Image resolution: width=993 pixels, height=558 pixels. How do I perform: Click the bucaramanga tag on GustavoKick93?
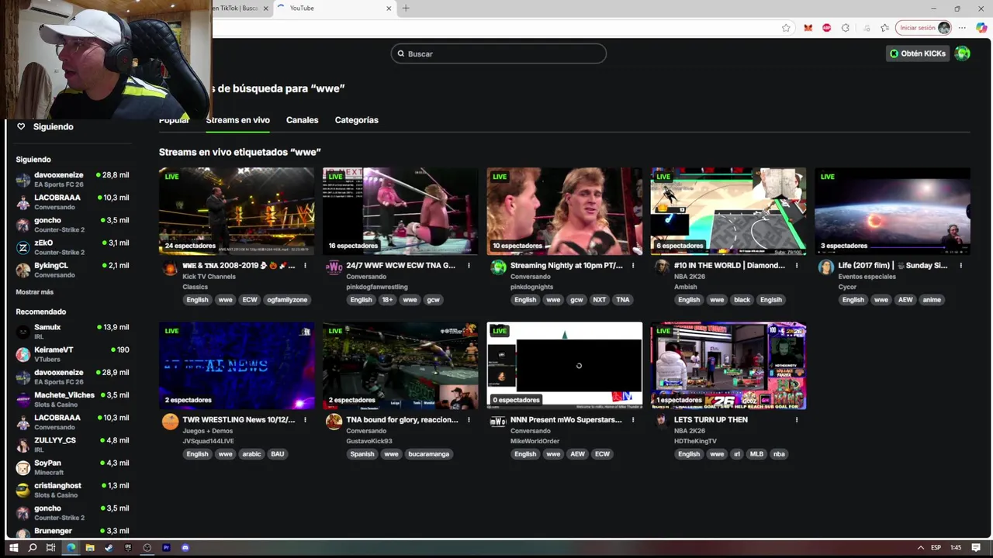[x=428, y=454]
